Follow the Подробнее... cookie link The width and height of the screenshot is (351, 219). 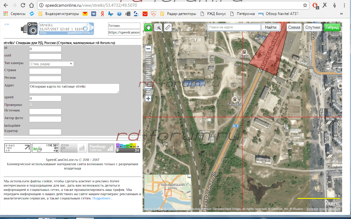(x=103, y=198)
